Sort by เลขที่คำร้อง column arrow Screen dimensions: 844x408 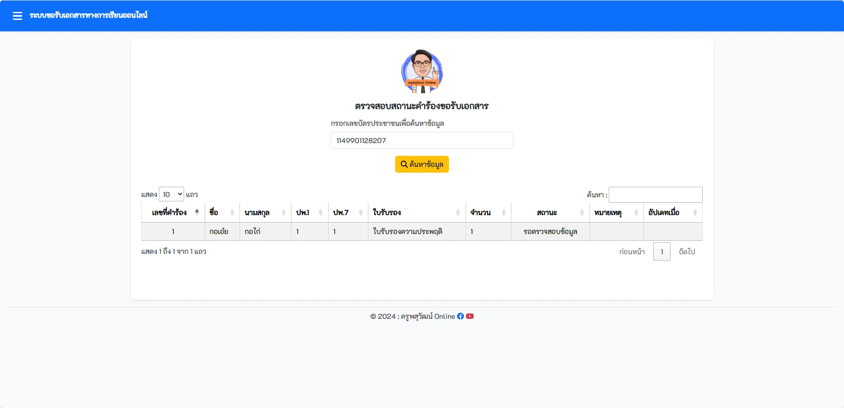click(197, 212)
